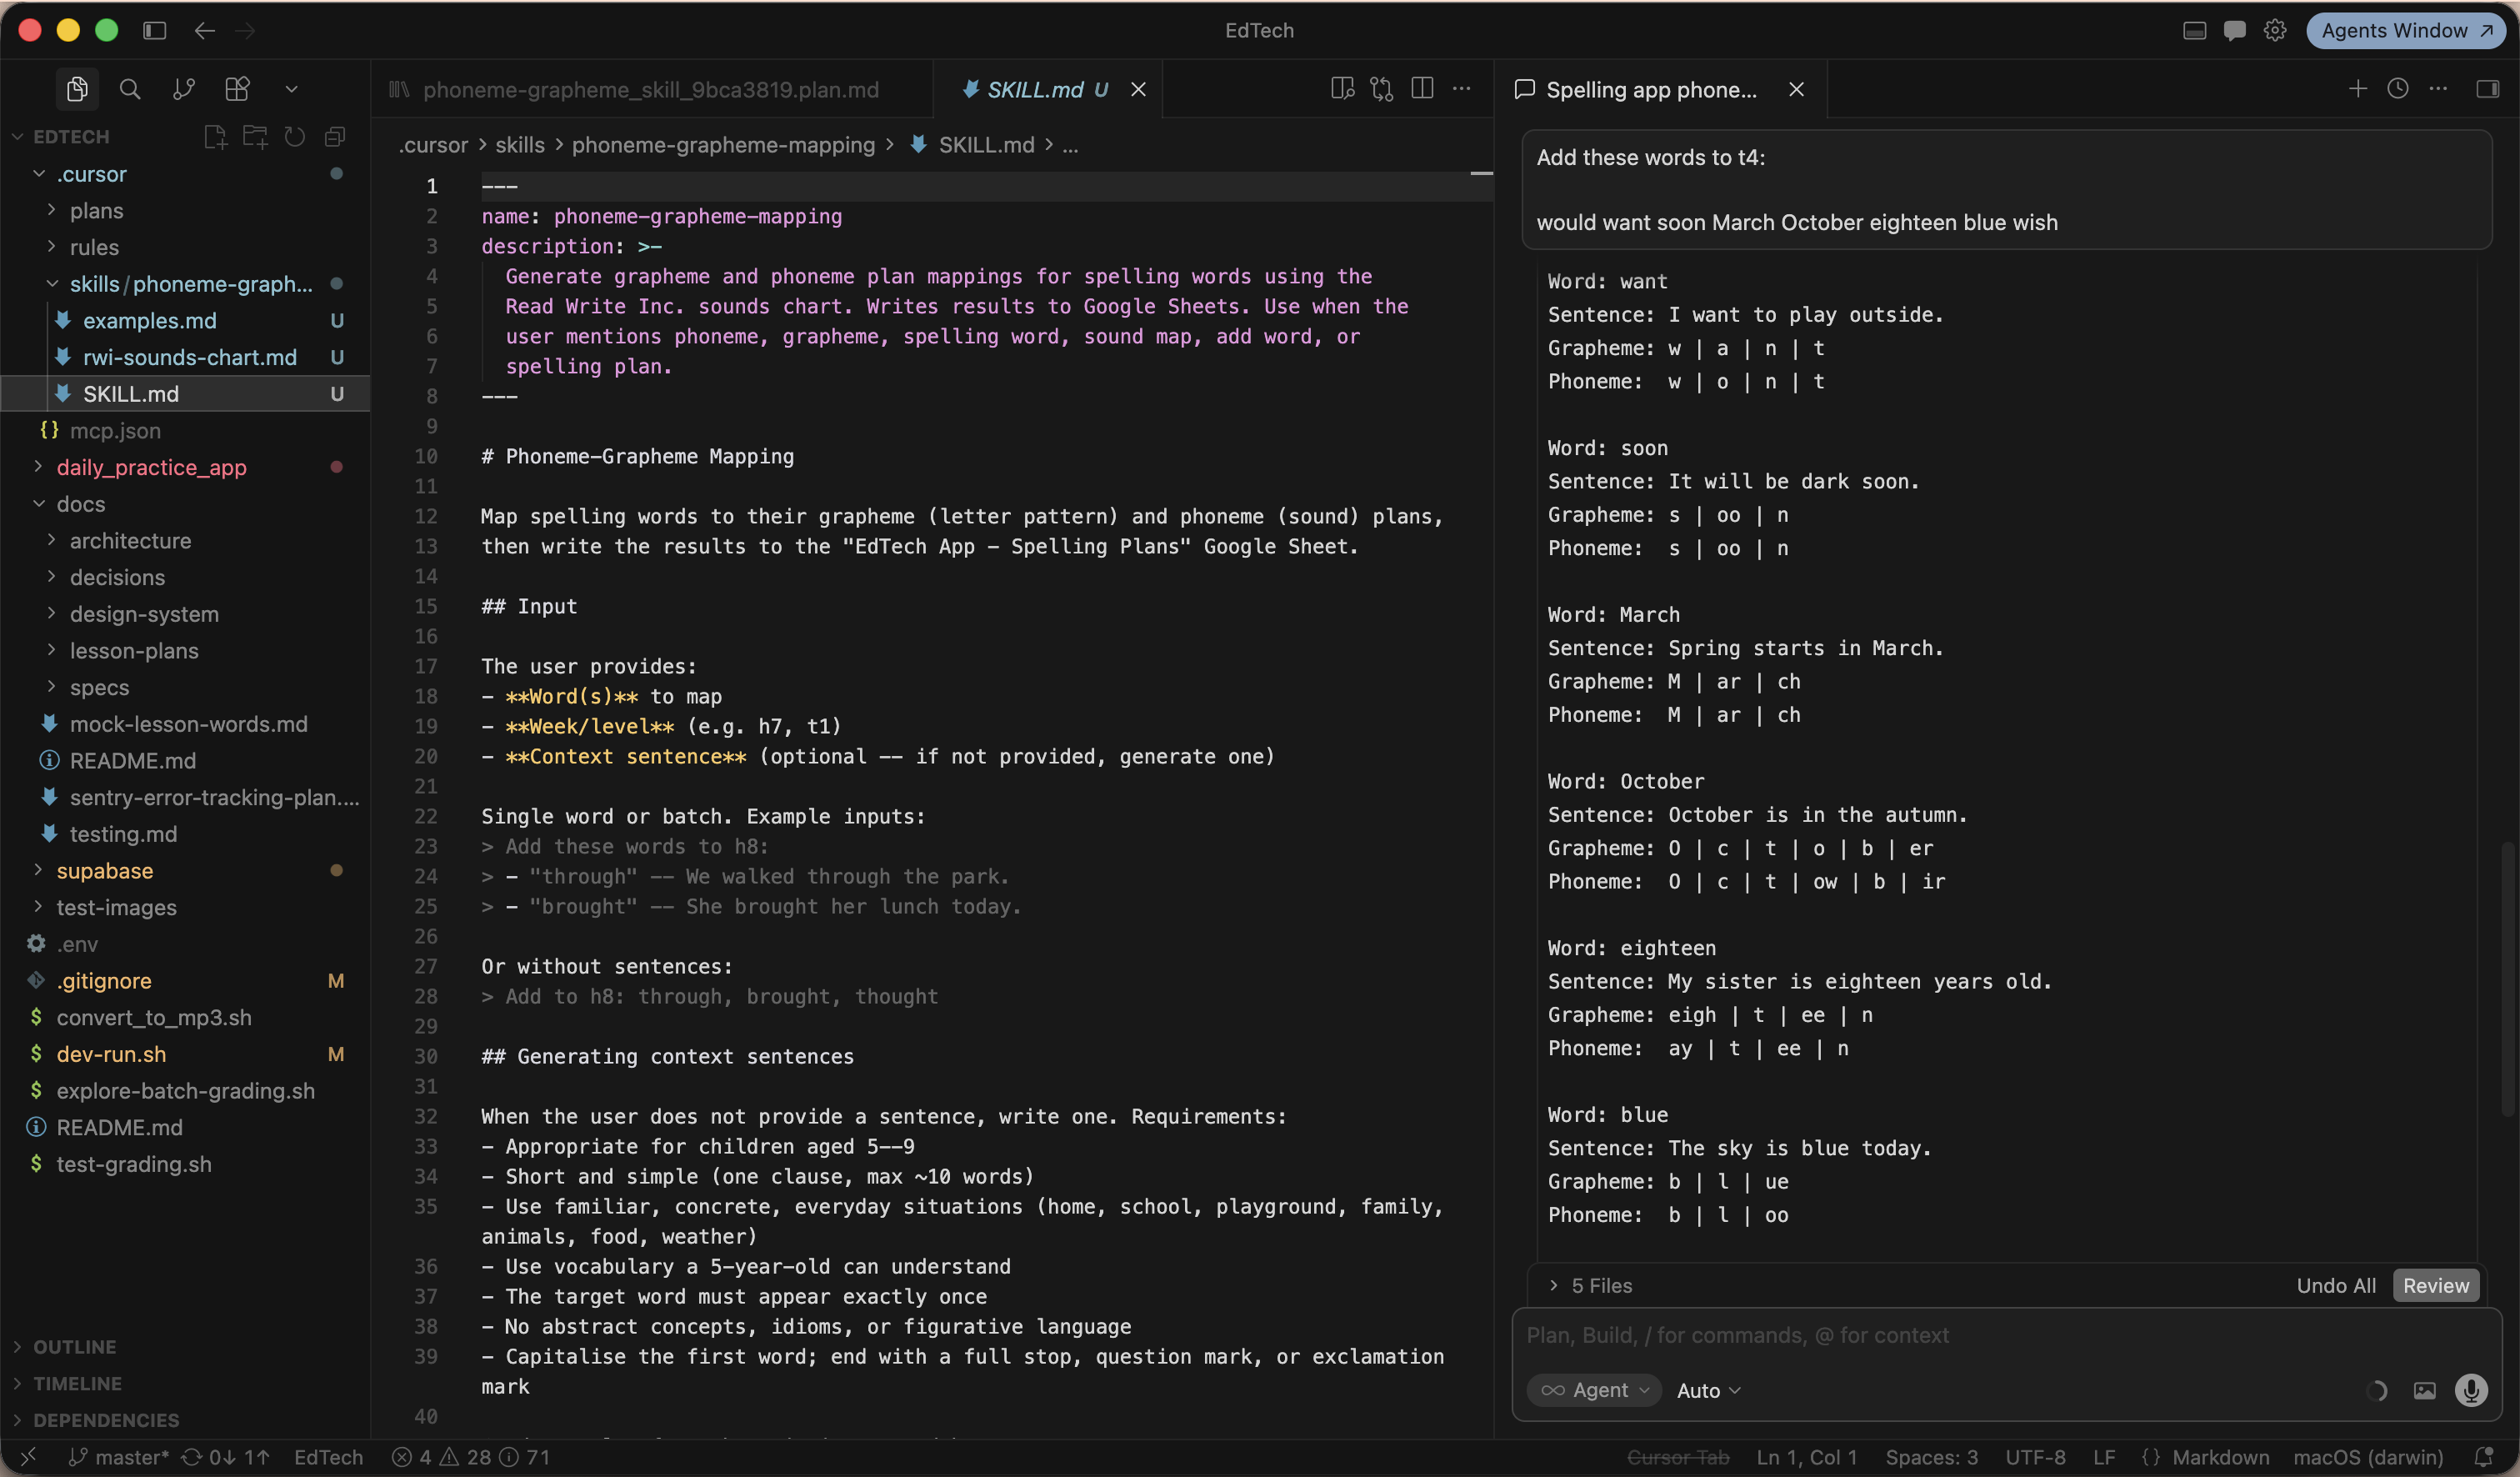Open settings gear in title bar
This screenshot has width=2520, height=1477.
tap(2275, 31)
